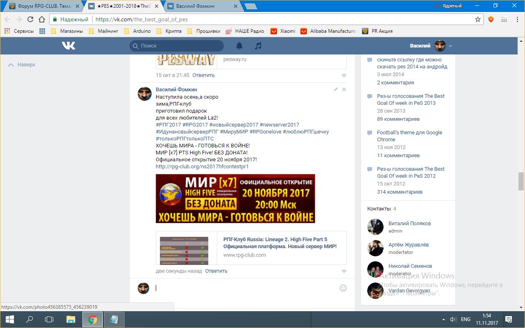
Task: Open VK notifications bell
Action: [239, 46]
